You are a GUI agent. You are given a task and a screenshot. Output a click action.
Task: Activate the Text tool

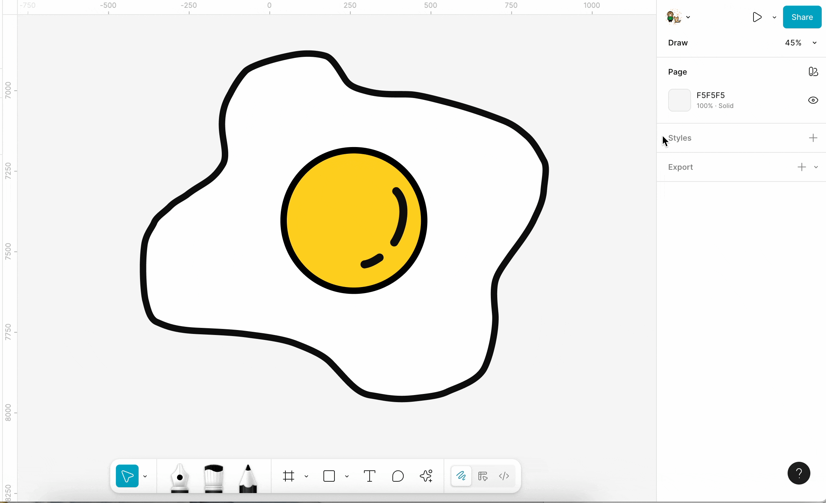point(370,476)
